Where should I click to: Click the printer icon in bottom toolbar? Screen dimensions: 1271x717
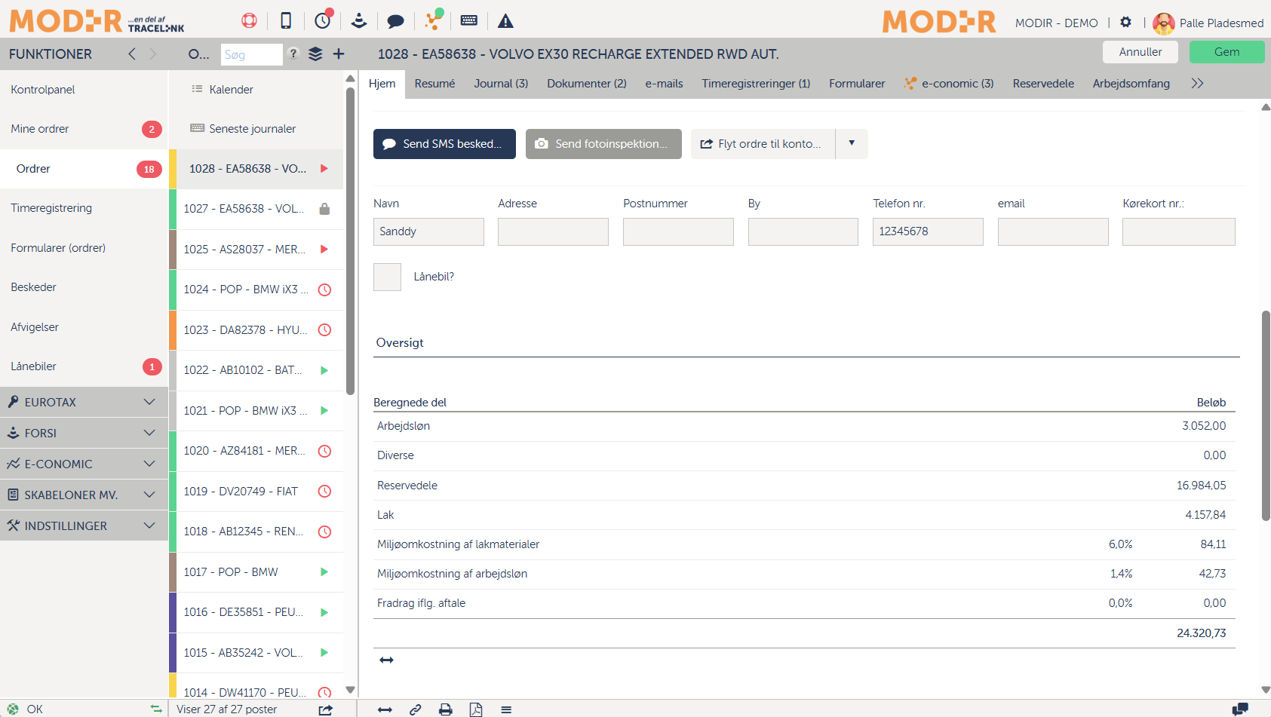pyautogui.click(x=446, y=709)
